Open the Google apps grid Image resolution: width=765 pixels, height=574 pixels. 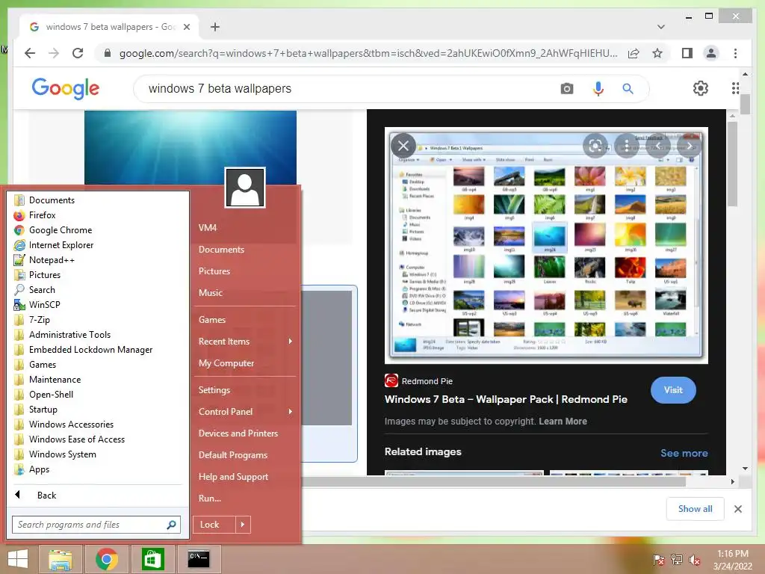tap(735, 88)
